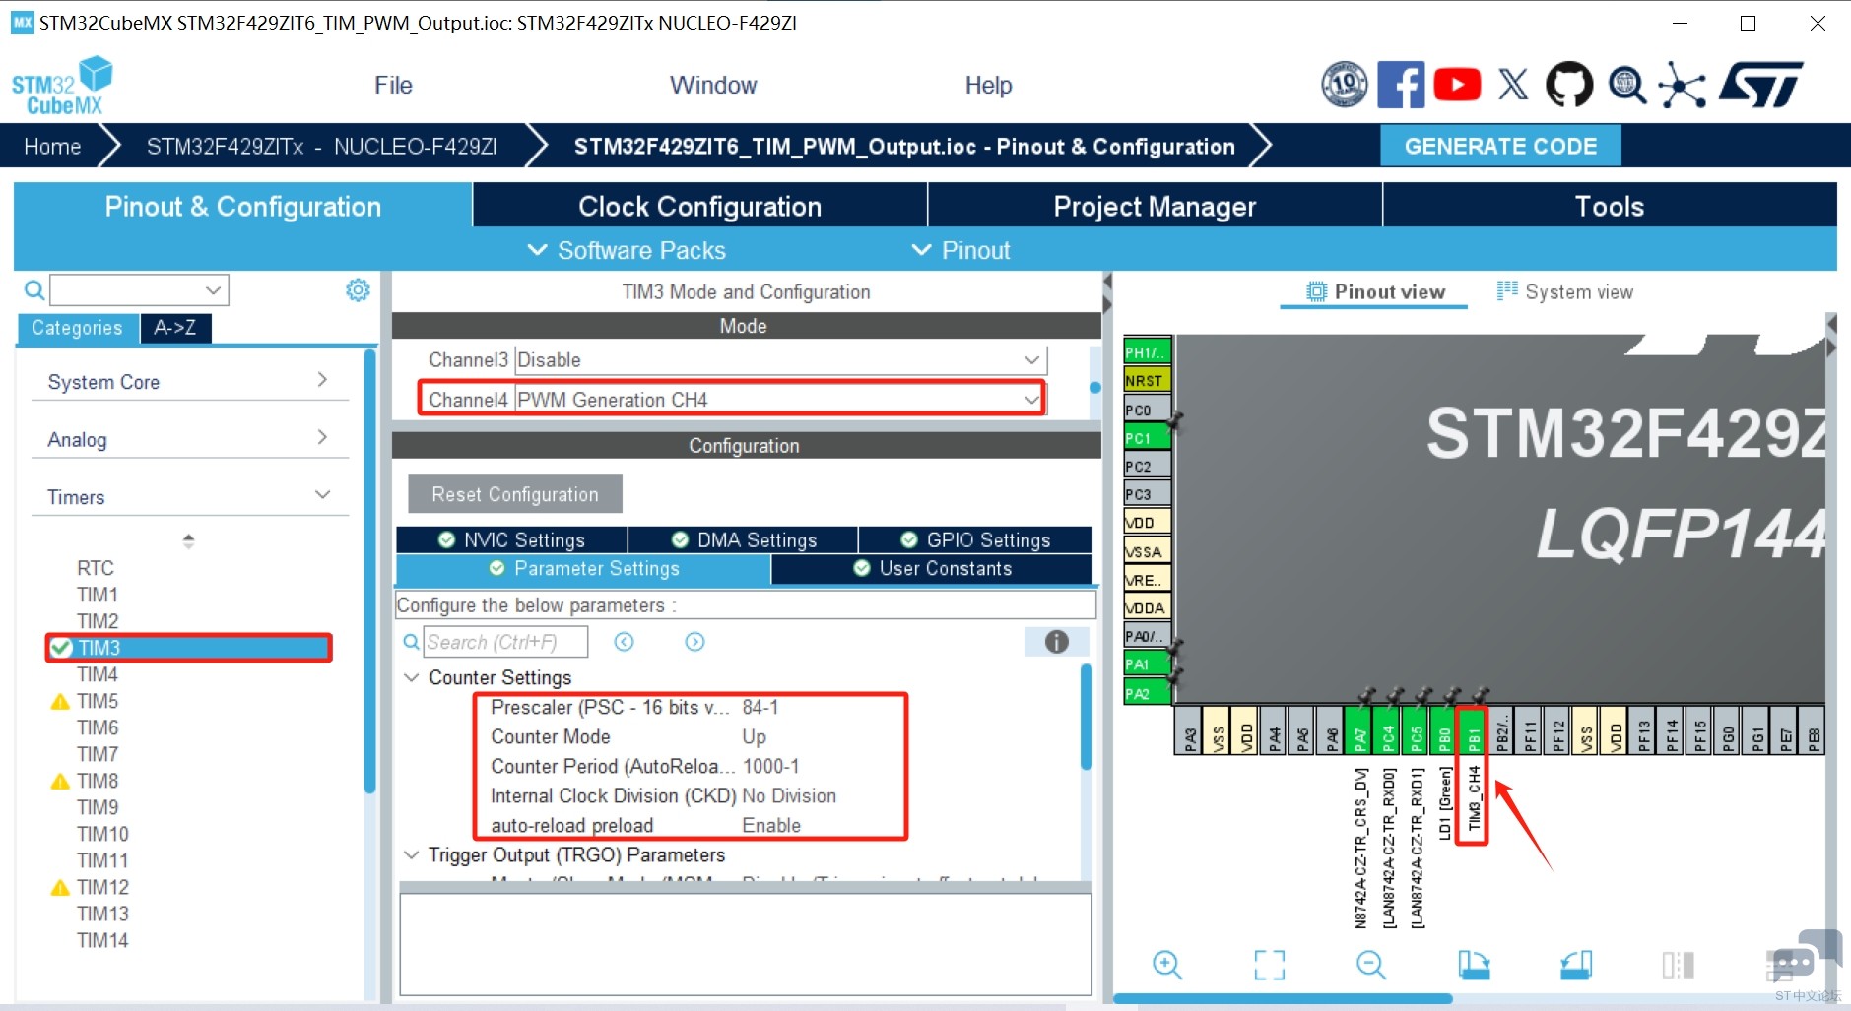Click the parameter Search (Ctrl+F) field
This screenshot has width=1851, height=1011.
(x=505, y=642)
